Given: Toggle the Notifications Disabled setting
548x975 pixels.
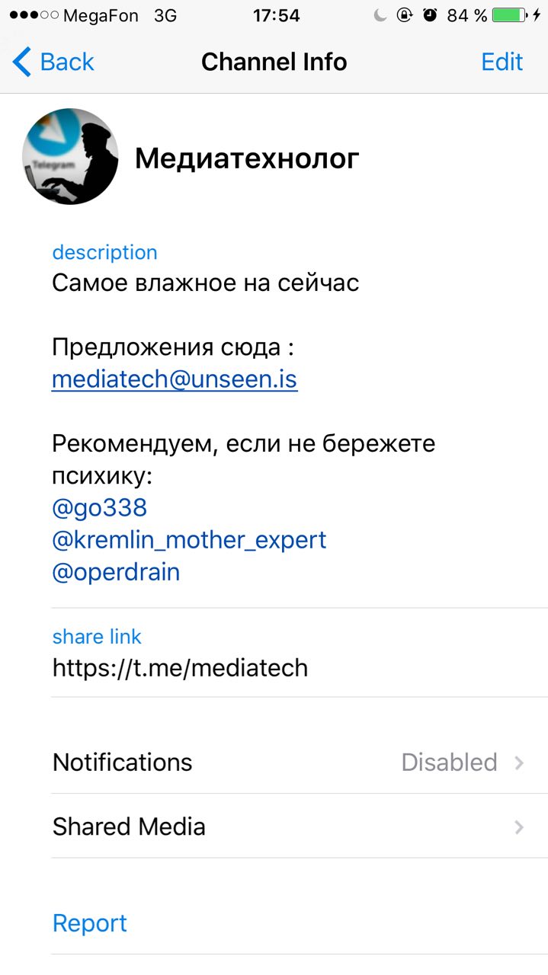Looking at the screenshot, I should pyautogui.click(x=449, y=762).
